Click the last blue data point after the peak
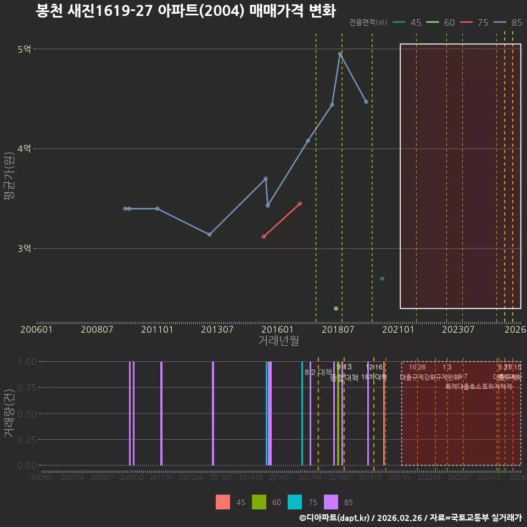 [x=366, y=102]
